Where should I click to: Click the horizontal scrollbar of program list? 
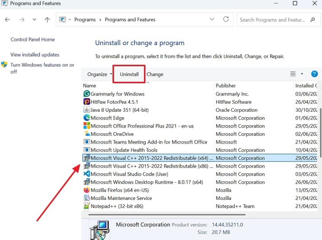coord(167,215)
